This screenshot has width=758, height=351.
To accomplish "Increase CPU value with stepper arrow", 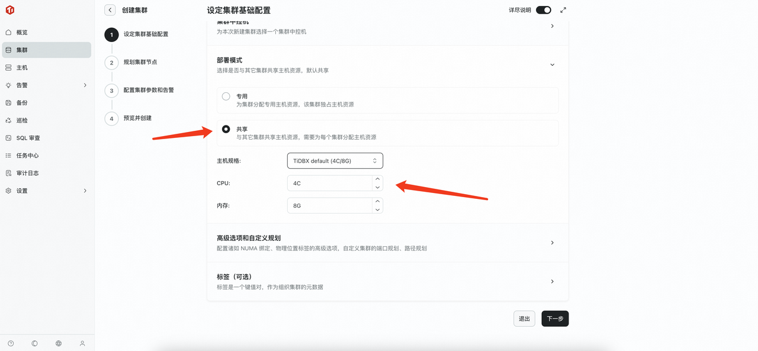I will pyautogui.click(x=377, y=179).
